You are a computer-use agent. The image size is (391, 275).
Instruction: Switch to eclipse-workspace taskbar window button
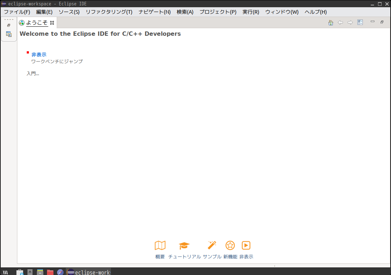point(89,272)
